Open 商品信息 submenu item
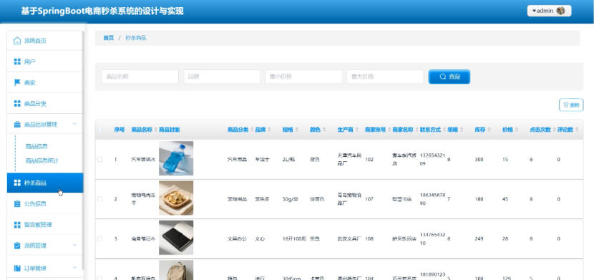Image resolution: width=594 pixels, height=280 pixels. pos(36,146)
